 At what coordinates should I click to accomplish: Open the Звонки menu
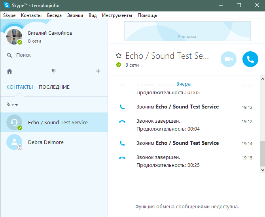point(75,15)
